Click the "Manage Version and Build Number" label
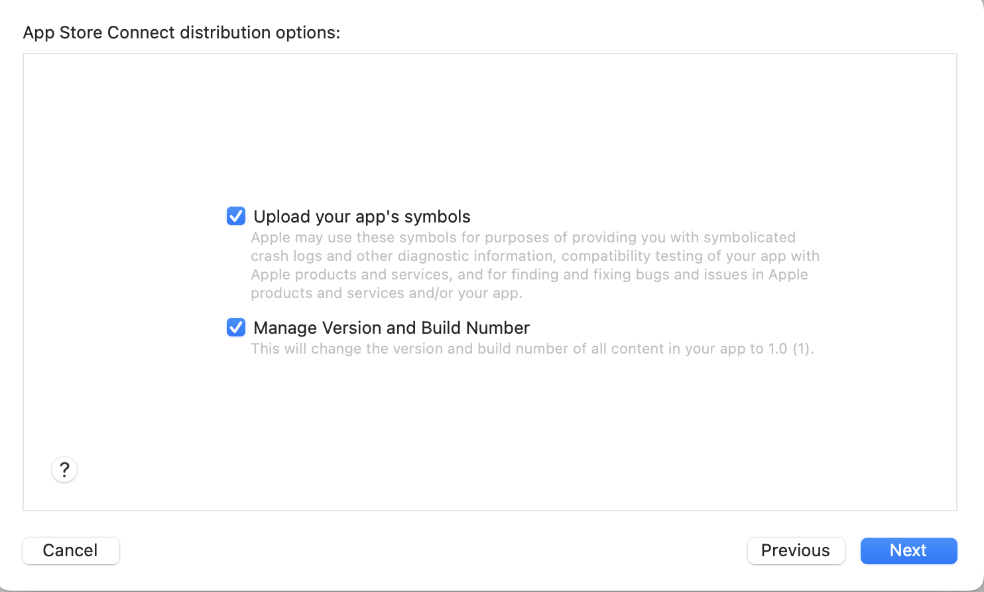The height and width of the screenshot is (592, 984). click(x=391, y=328)
